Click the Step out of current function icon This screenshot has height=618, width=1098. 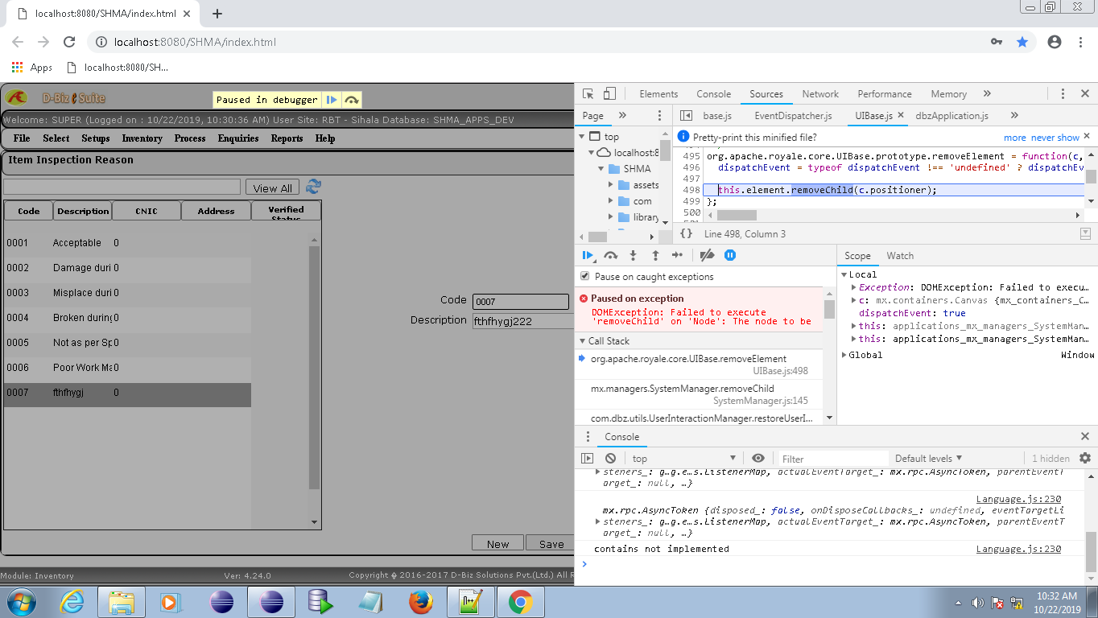(655, 255)
